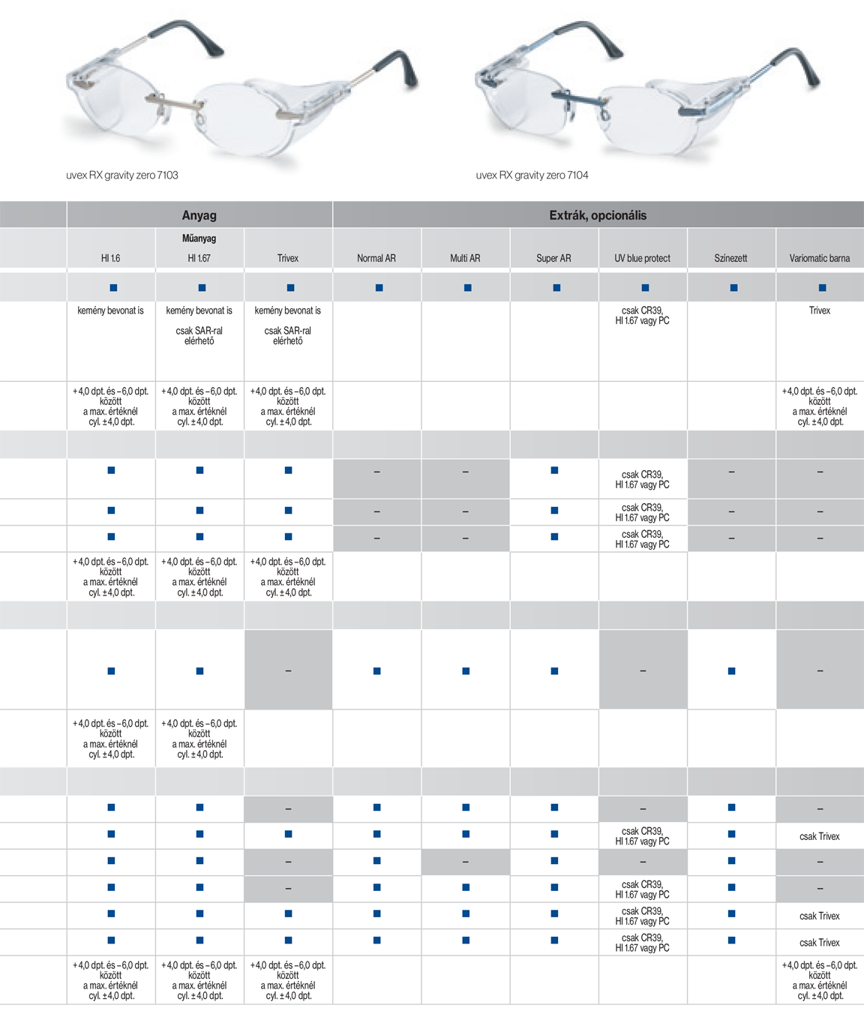Screen dimensions: 864x1035
Task: Select the caption 'uvex RX gravity zero 7104'
Action: [x=532, y=175]
